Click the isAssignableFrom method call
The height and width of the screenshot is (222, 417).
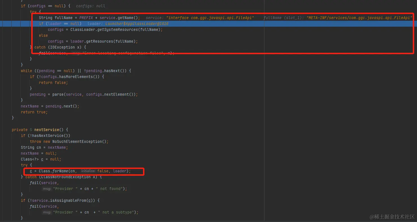point(68,200)
